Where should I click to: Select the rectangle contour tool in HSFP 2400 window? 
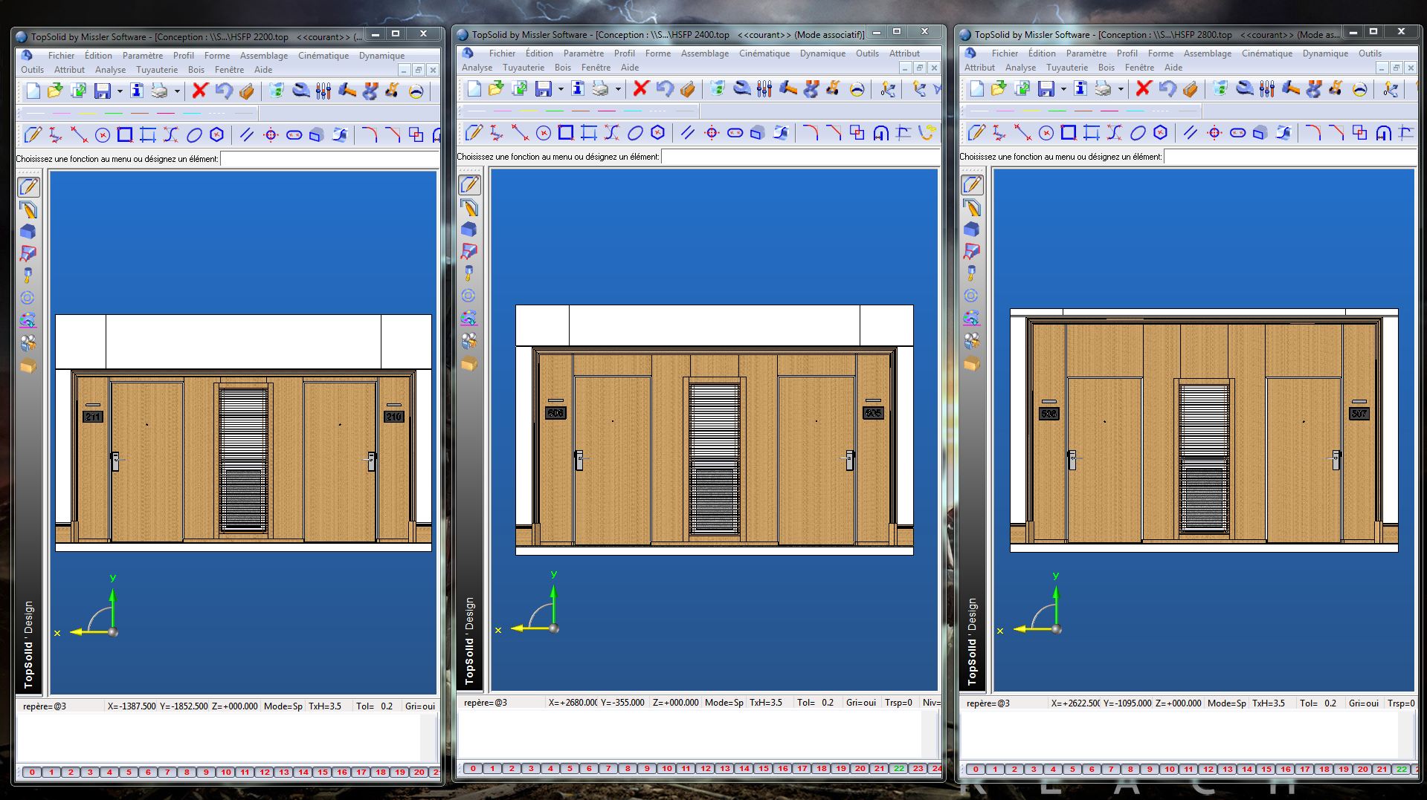[566, 133]
